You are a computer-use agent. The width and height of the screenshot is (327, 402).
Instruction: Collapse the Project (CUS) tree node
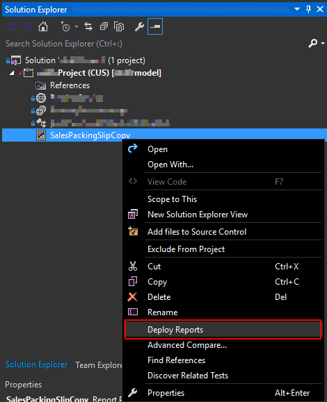point(12,74)
